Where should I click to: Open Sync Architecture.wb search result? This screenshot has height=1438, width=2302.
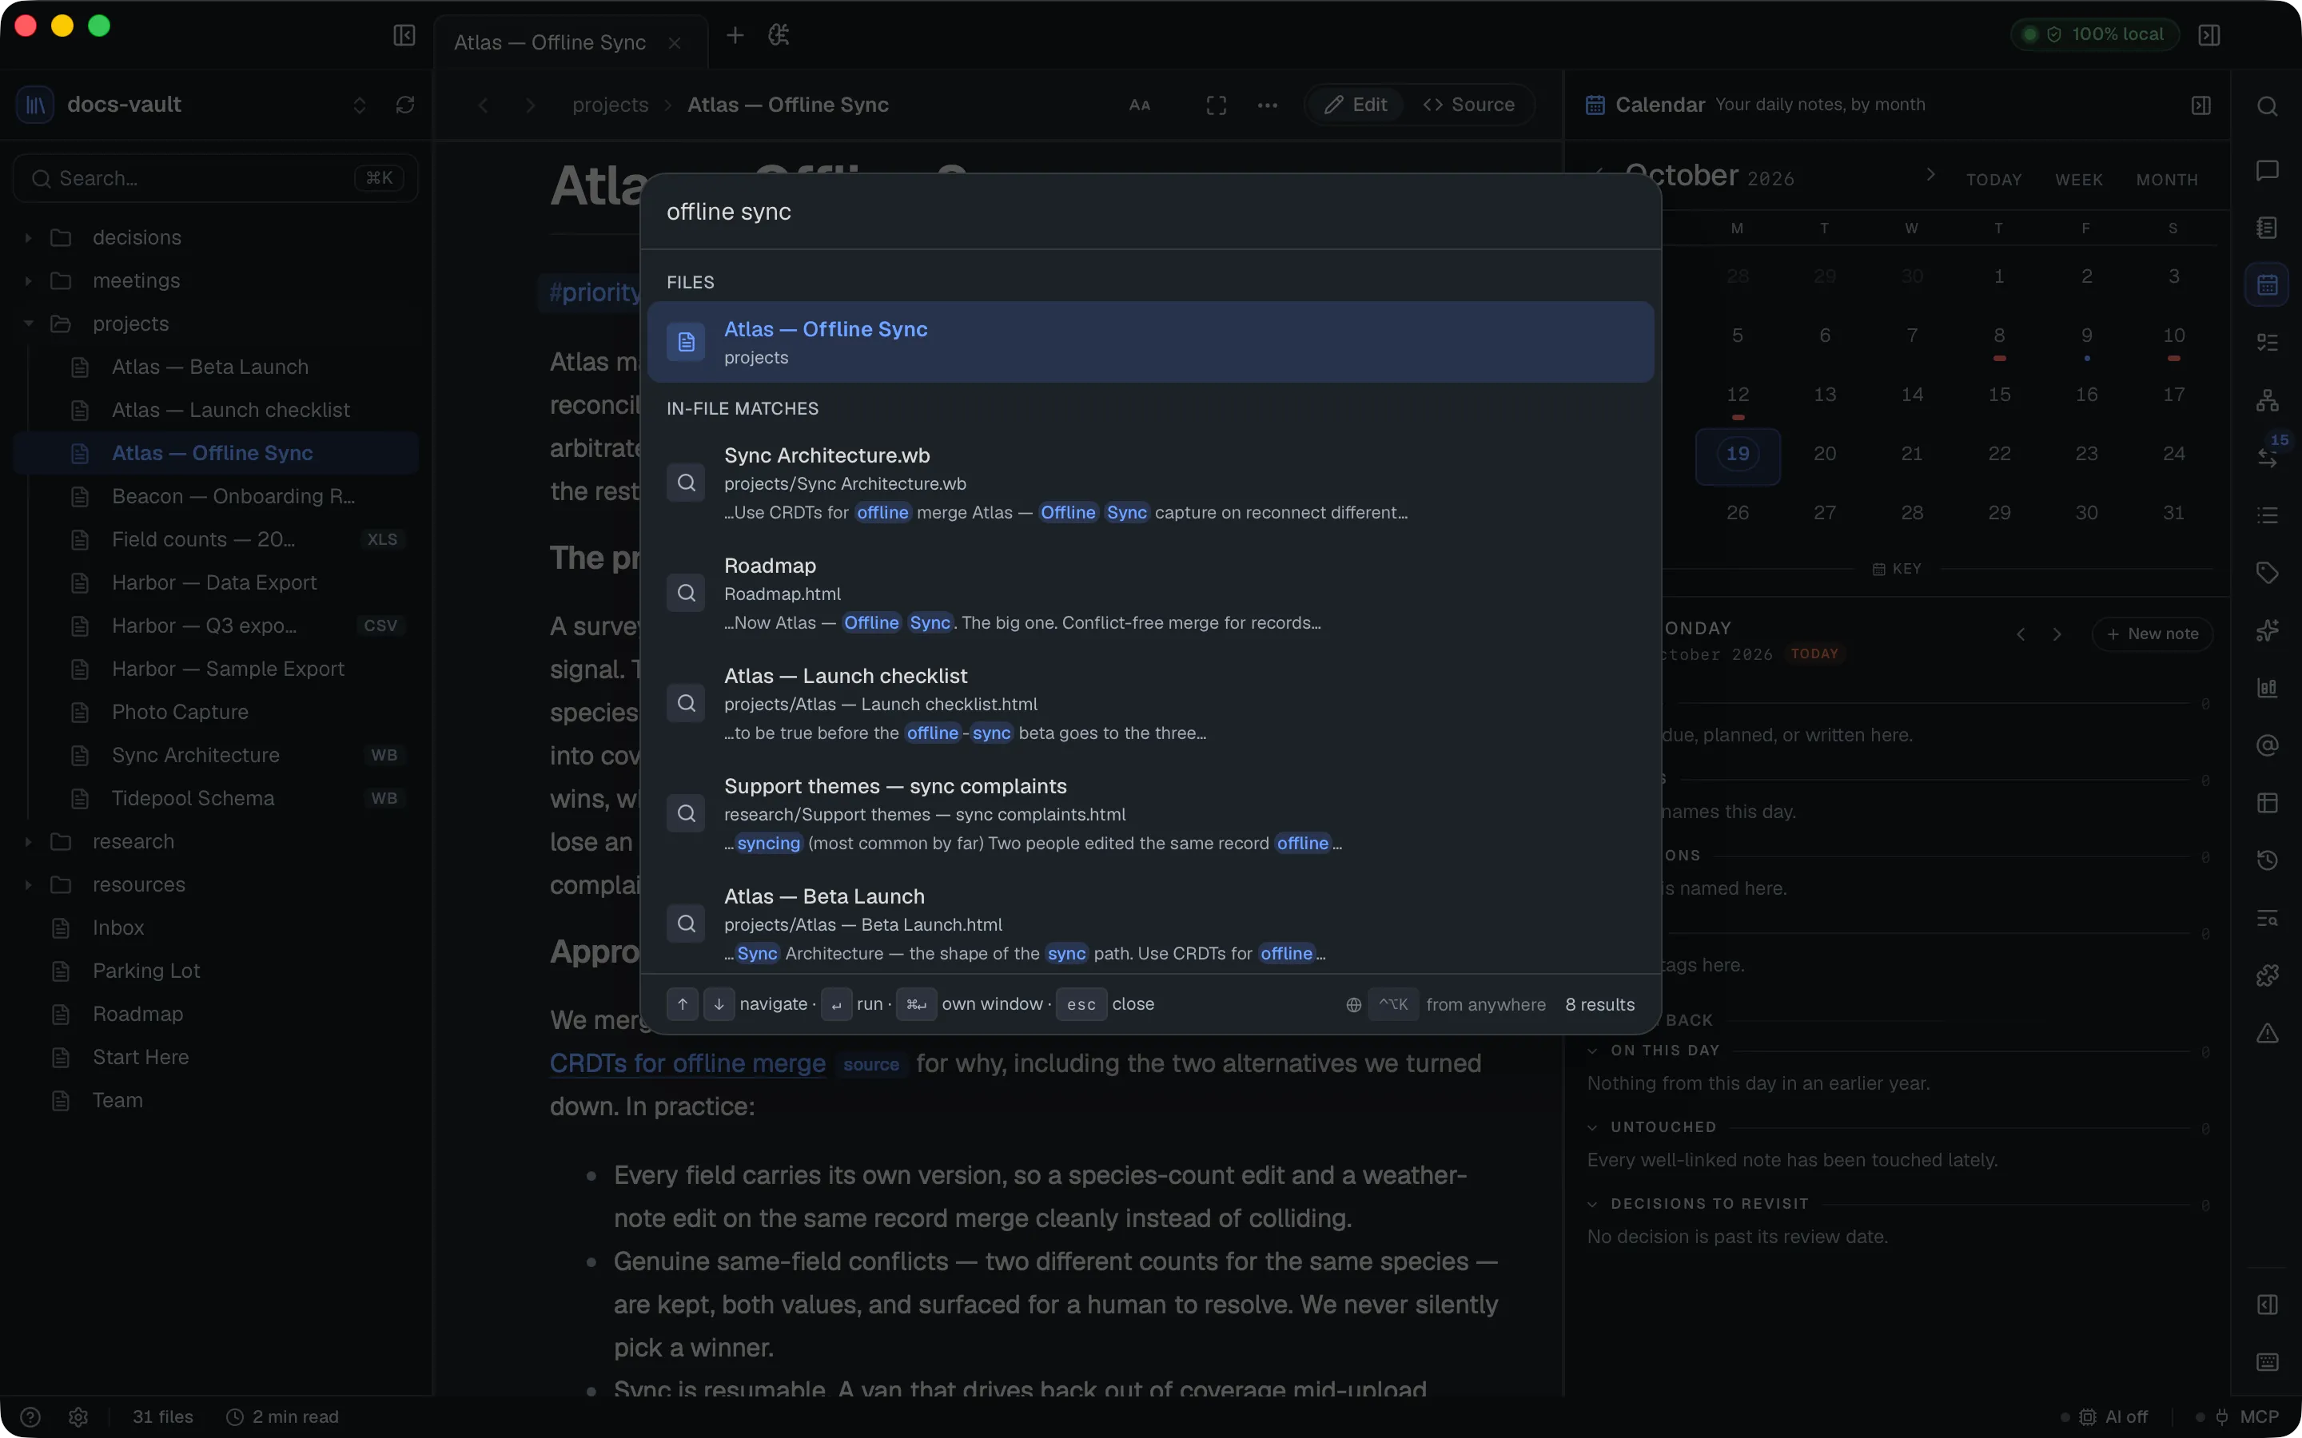pyautogui.click(x=1150, y=483)
